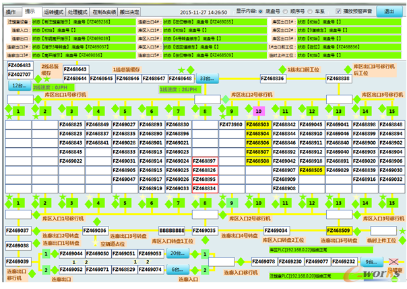This screenshot has height=289, width=407.
Task: Click the 连廊出口 lane 1 square indicator
Action: (x=46, y=254)
